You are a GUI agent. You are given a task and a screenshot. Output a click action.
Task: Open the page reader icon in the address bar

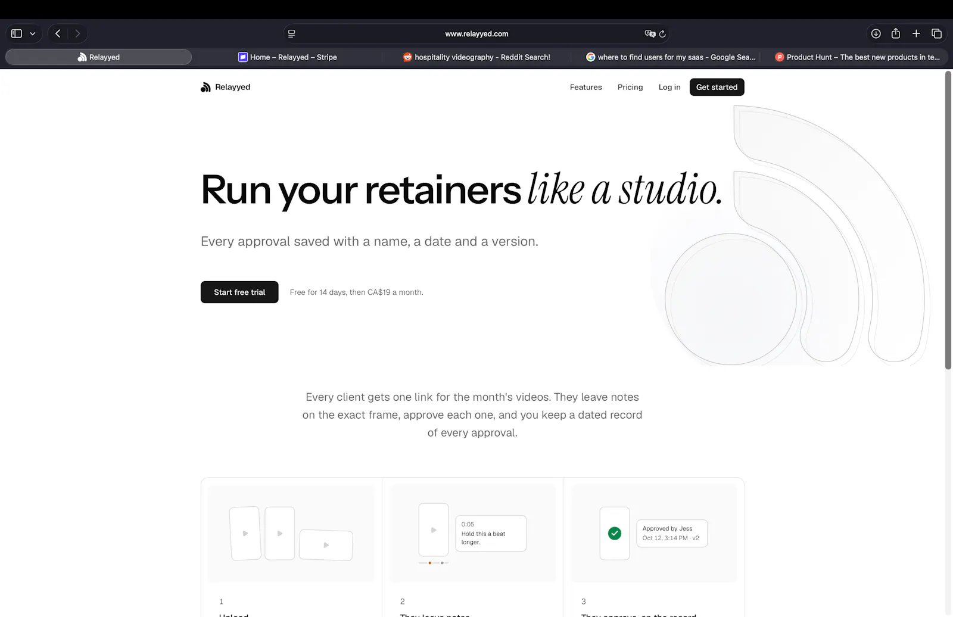(291, 34)
